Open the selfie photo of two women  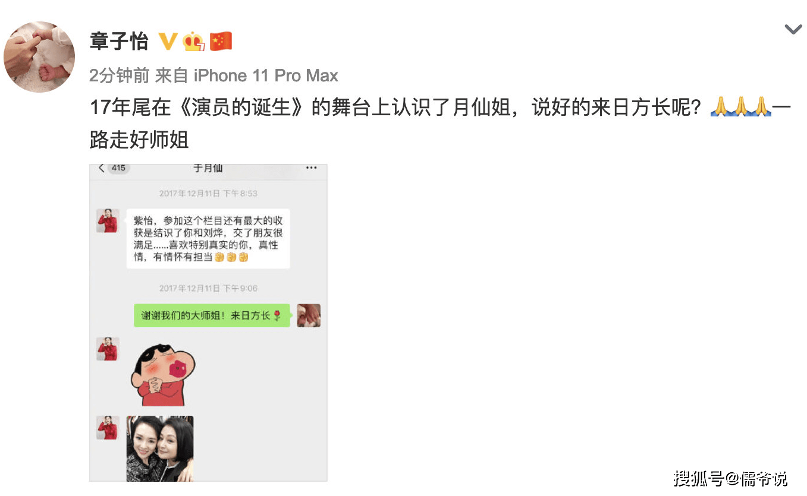(160, 448)
